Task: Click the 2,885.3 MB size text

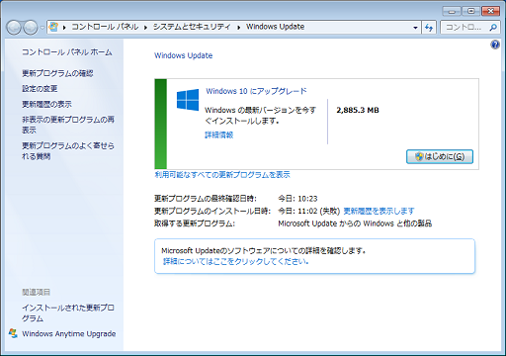Action: click(358, 110)
